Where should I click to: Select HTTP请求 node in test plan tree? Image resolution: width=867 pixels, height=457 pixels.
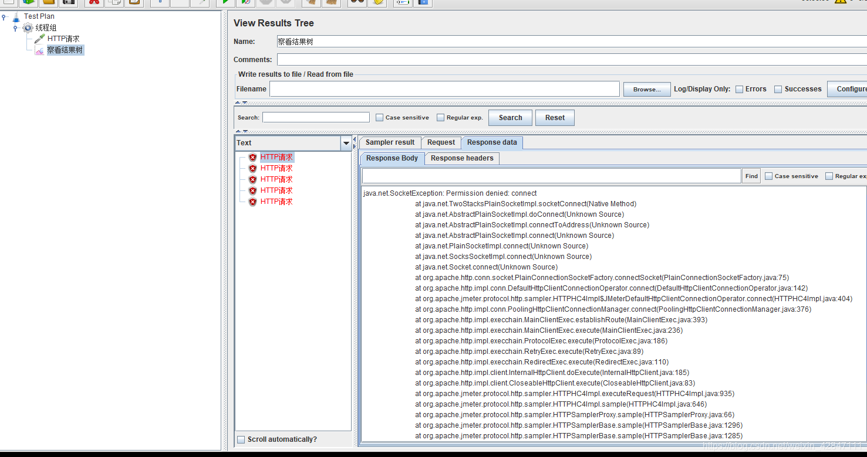point(63,39)
